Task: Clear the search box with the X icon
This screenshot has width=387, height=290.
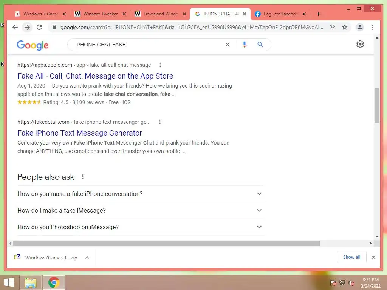Action: tap(227, 45)
